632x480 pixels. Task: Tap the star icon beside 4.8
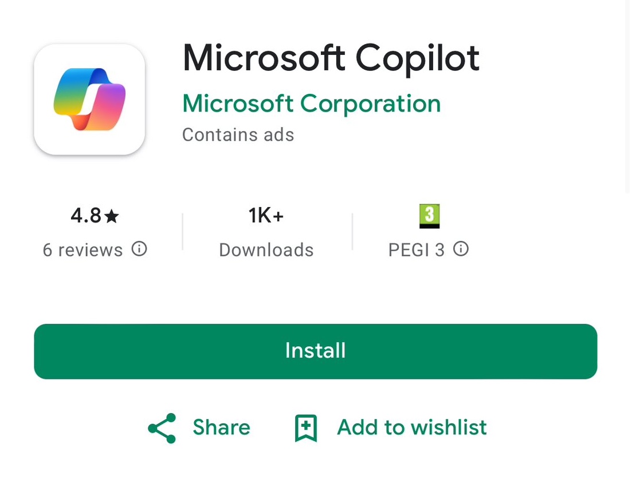point(112,216)
